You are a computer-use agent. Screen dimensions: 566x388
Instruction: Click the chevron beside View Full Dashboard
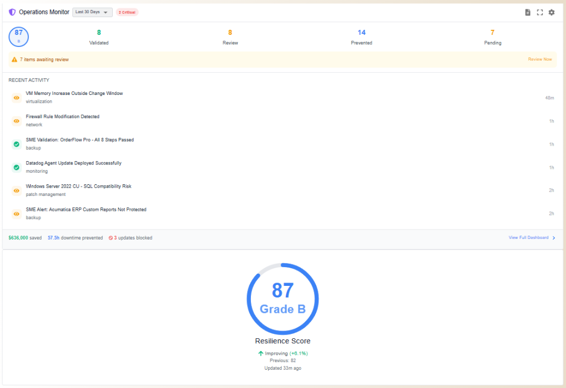point(554,237)
